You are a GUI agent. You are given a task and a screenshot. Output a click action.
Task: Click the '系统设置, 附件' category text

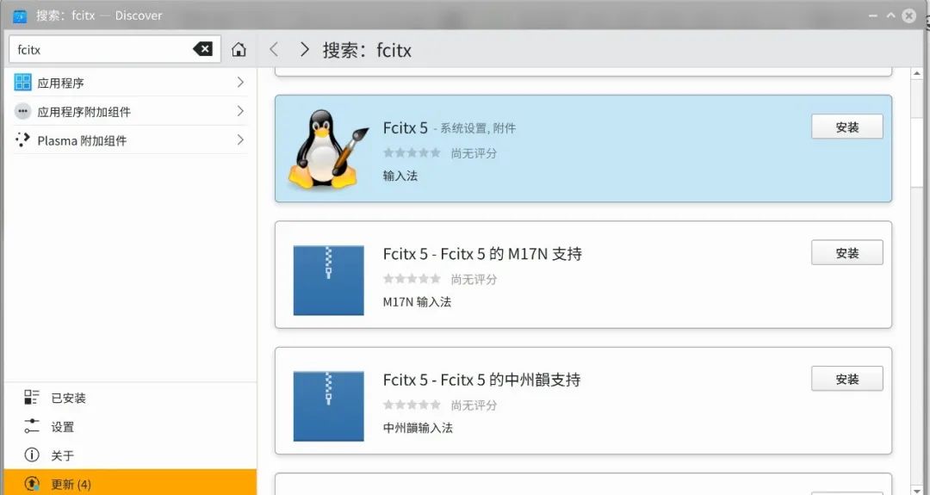click(x=478, y=128)
